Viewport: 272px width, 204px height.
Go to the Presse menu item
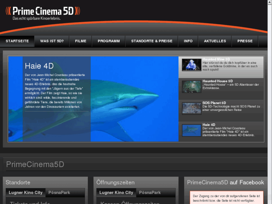[x=245, y=41]
